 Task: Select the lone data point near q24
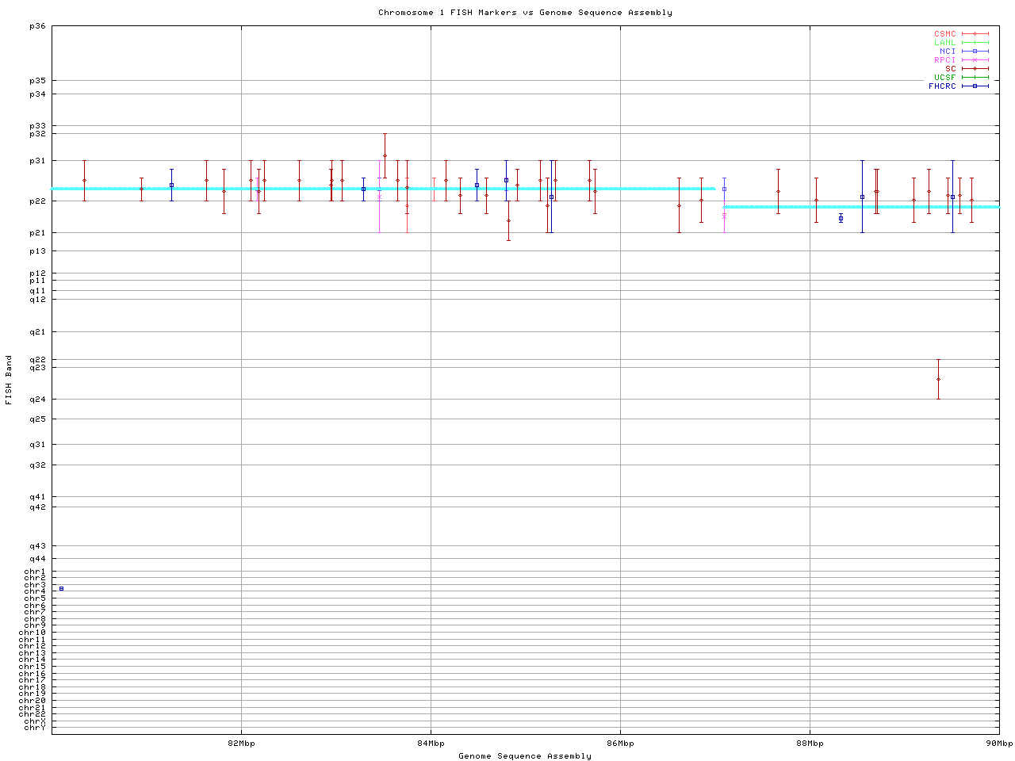tap(938, 379)
